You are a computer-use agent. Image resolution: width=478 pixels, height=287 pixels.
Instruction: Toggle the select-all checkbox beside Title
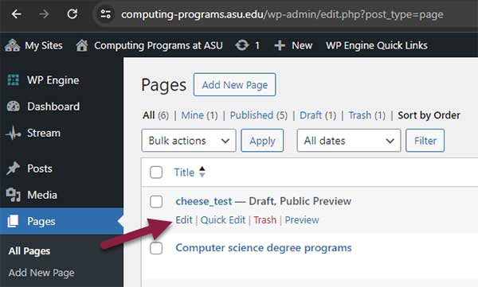pos(156,173)
